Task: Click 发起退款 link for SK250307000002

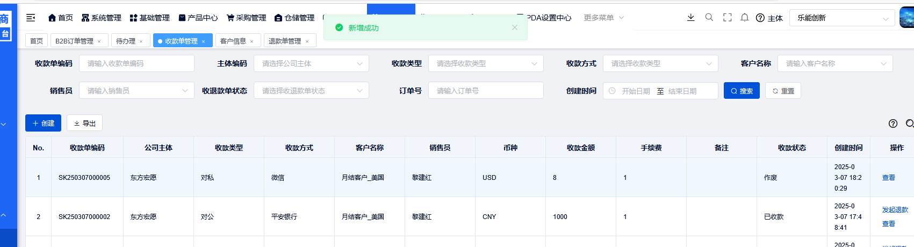Action: (895, 210)
